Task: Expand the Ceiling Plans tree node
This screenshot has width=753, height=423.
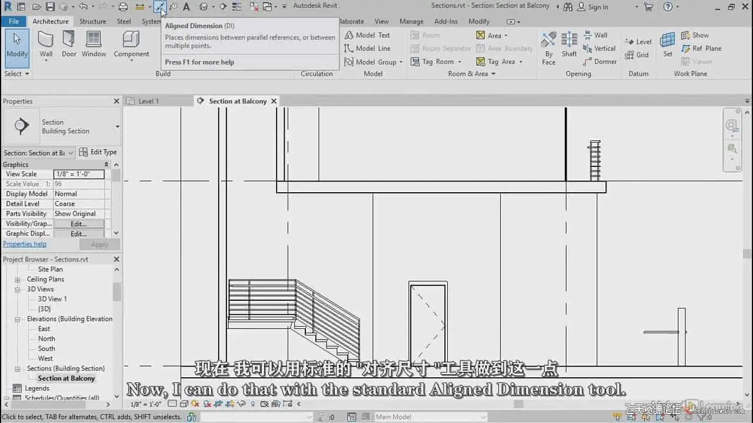Action: [18, 280]
